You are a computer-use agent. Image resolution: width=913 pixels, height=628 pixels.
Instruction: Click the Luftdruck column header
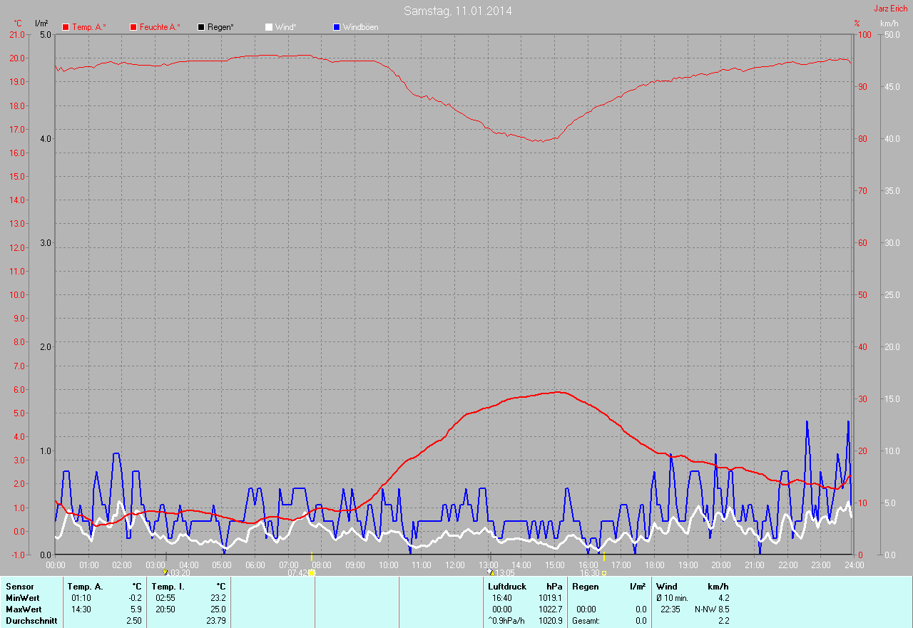[x=507, y=587]
